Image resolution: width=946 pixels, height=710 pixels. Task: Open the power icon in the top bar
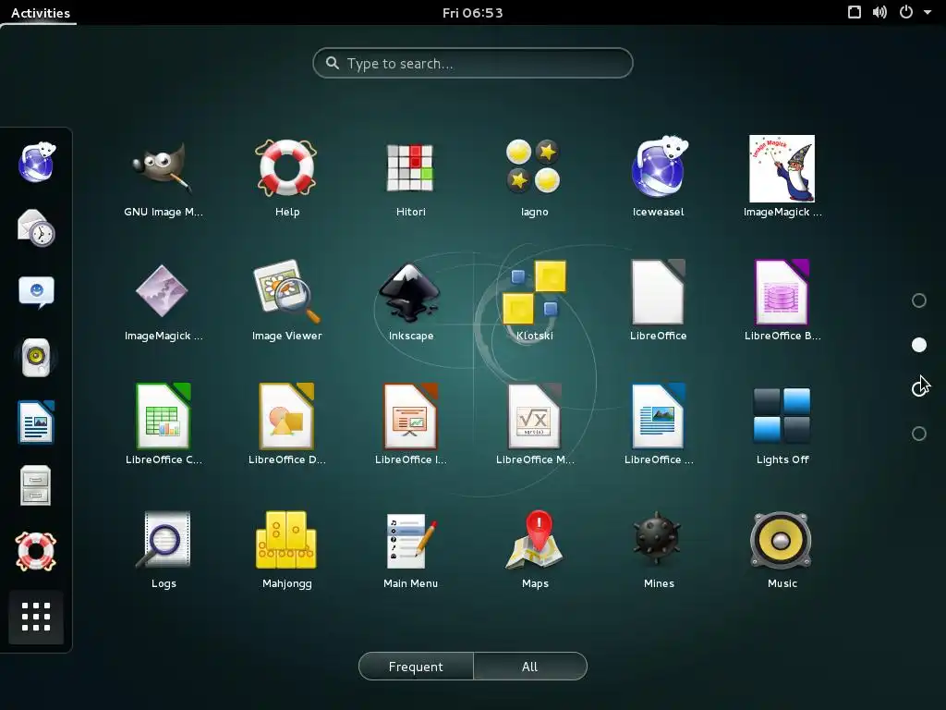click(x=906, y=12)
